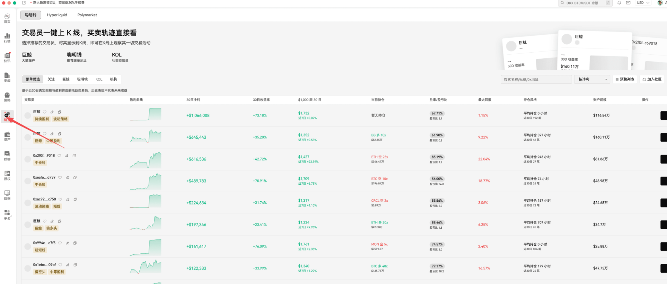Open the 更多 more apps icon

click(x=7, y=215)
